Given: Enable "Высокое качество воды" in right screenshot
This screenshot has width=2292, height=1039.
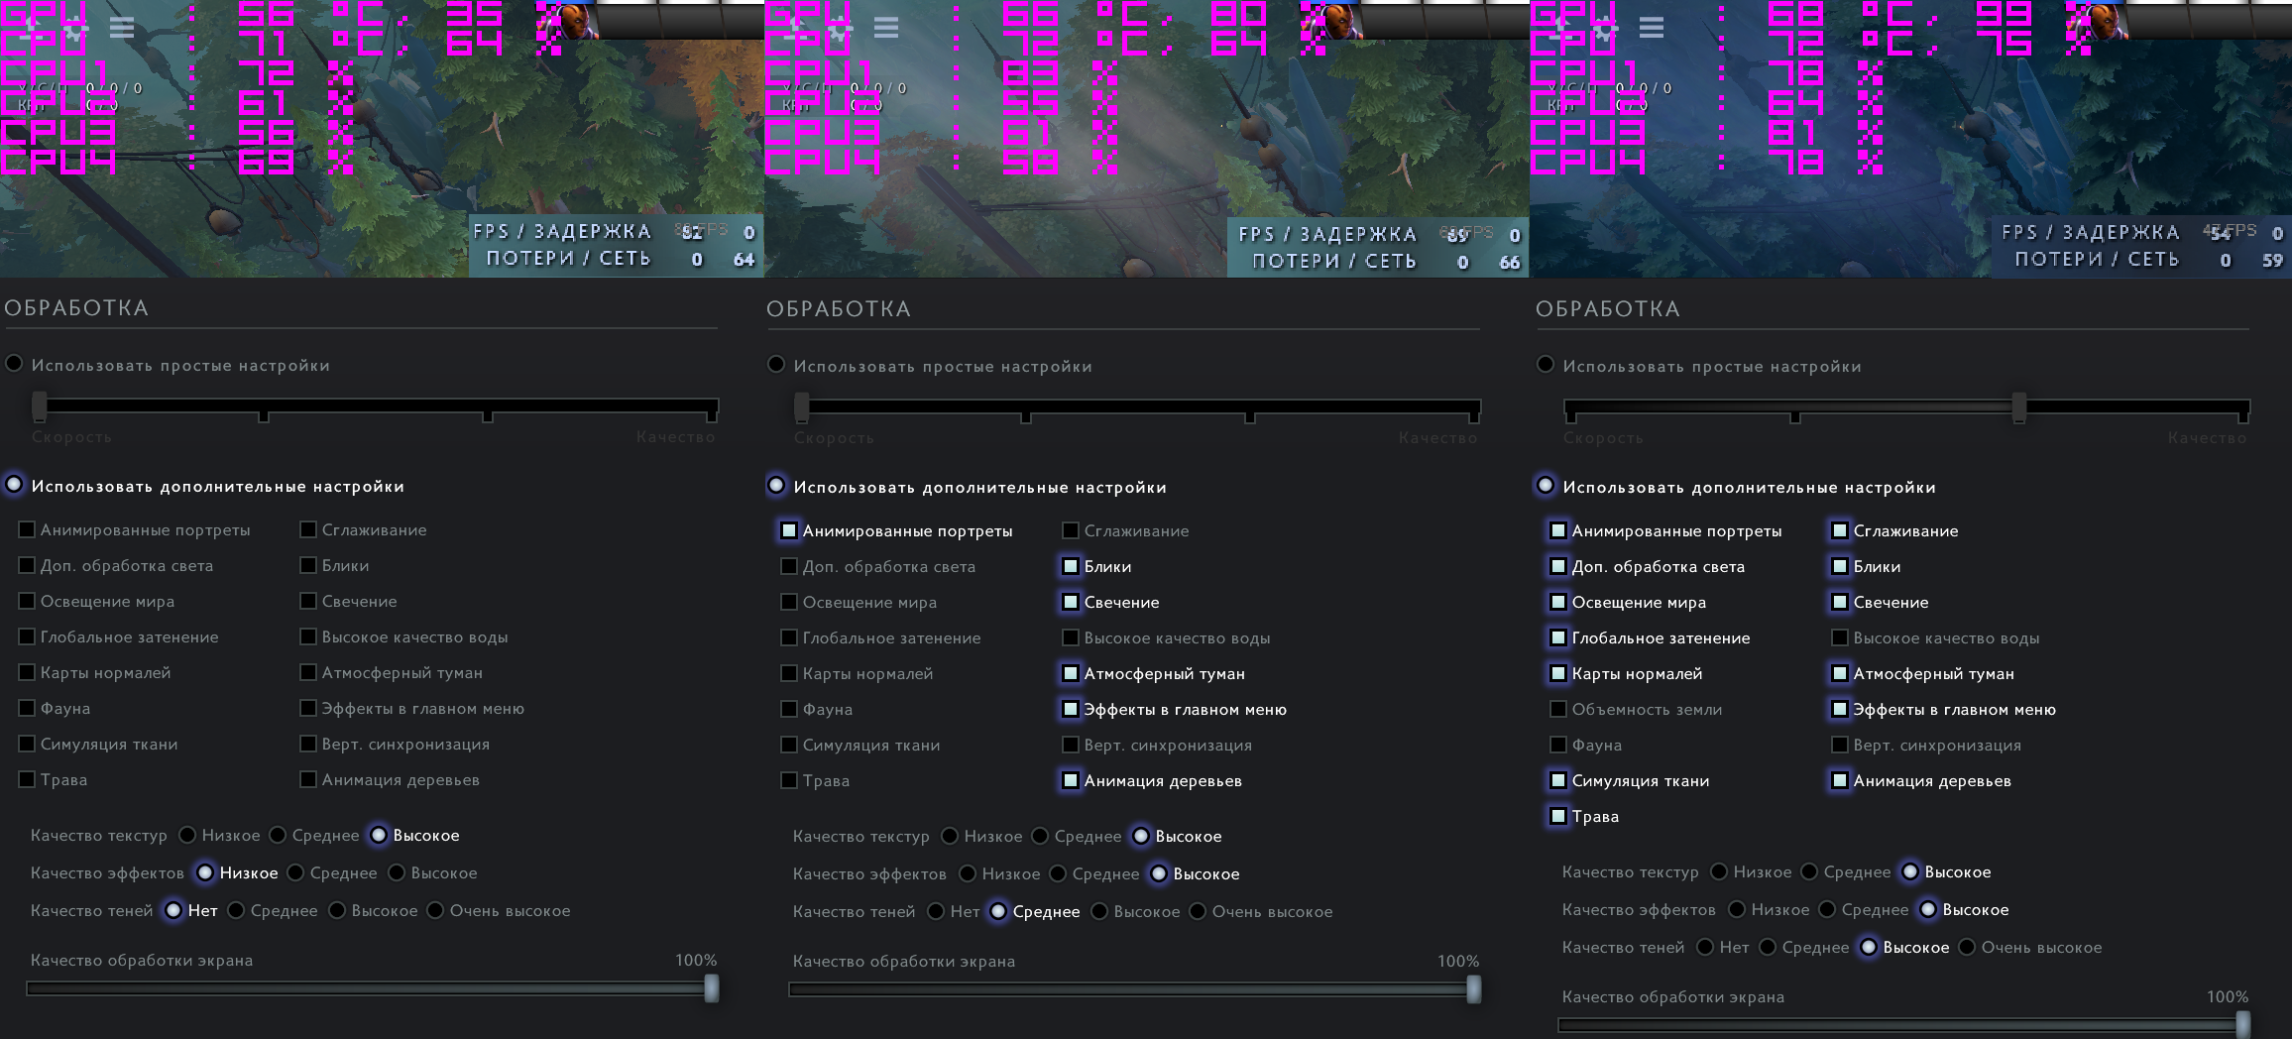Looking at the screenshot, I should [1840, 638].
